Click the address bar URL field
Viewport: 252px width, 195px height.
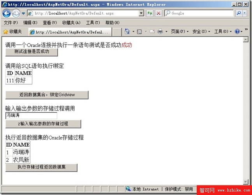pyautogui.click(x=83, y=13)
